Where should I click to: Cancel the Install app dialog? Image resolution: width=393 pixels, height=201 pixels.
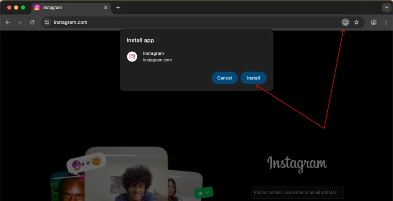(x=224, y=78)
